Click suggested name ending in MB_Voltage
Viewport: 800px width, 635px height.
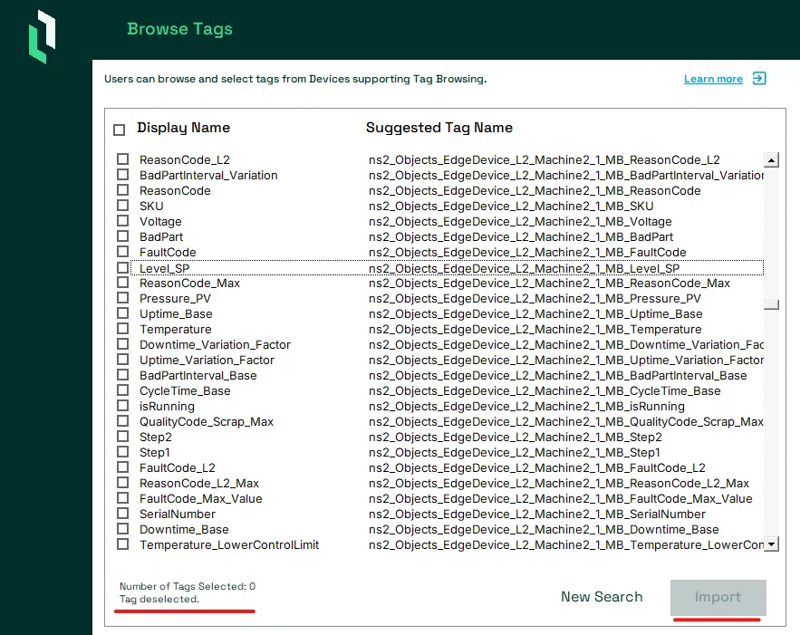point(520,221)
